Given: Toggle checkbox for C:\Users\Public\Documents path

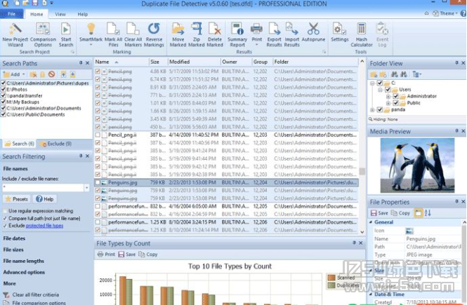Looking at the screenshot, I should pyautogui.click(x=4, y=114).
